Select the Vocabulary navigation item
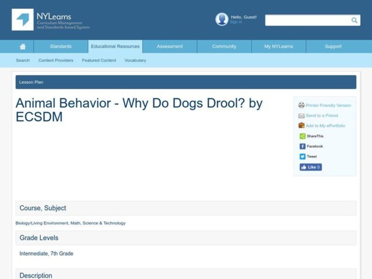This screenshot has width=372, height=279. 135,60
